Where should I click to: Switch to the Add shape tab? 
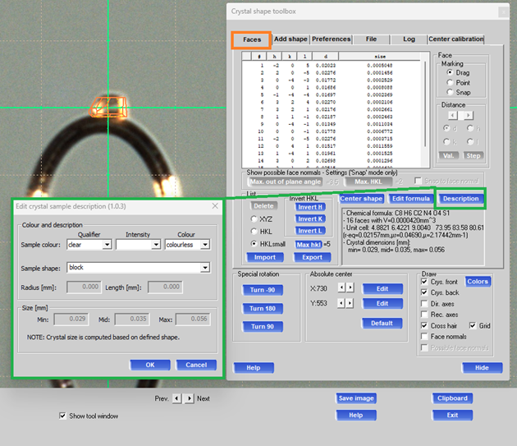click(x=291, y=39)
